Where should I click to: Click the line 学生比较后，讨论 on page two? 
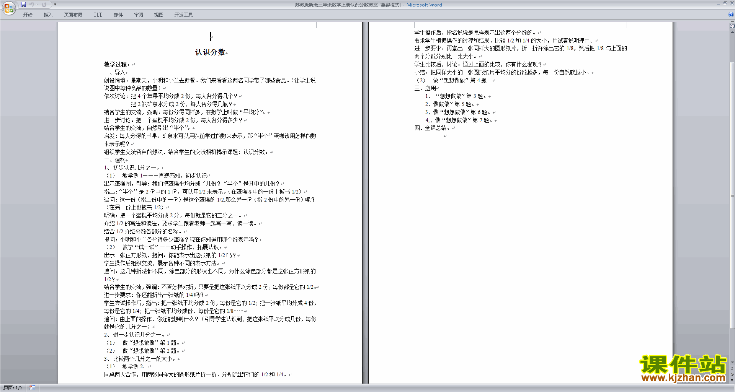click(479, 64)
